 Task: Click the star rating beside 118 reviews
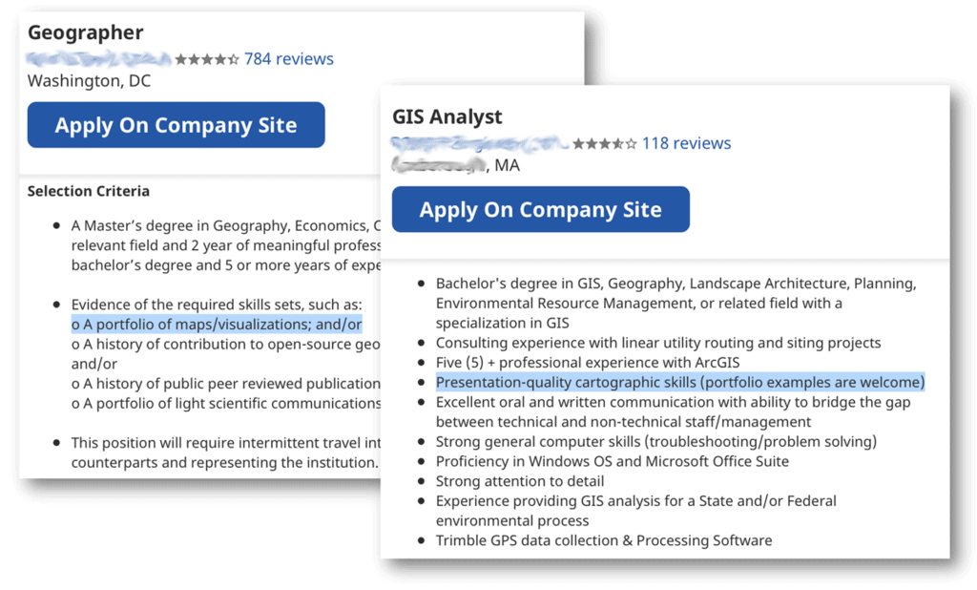605,144
